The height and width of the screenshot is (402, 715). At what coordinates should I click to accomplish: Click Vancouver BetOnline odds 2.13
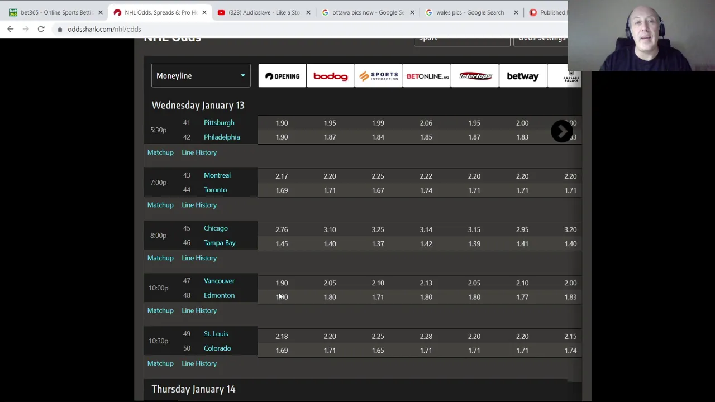tap(426, 283)
